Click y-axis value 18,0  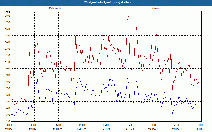pyautogui.click(x=8, y=16)
